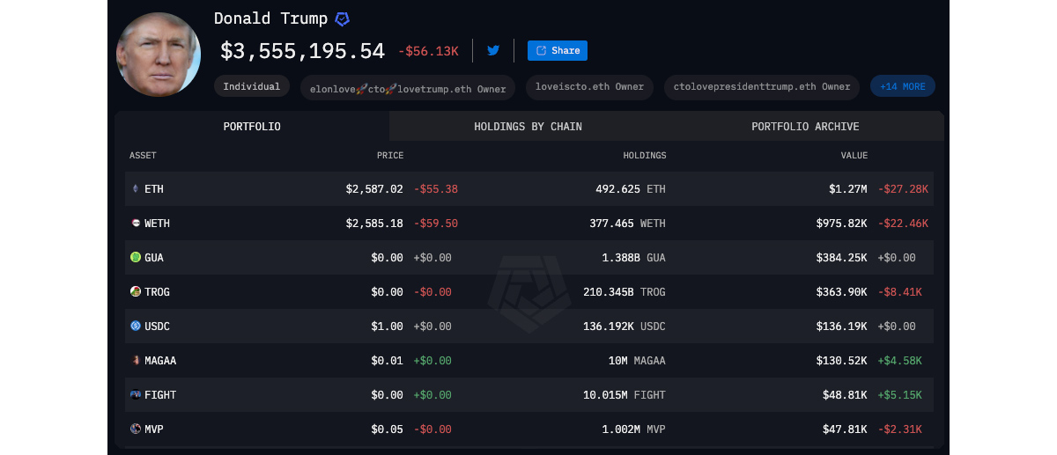This screenshot has height=455, width=1057.
Task: Click the ETH price $2,587.02
Action: [374, 189]
